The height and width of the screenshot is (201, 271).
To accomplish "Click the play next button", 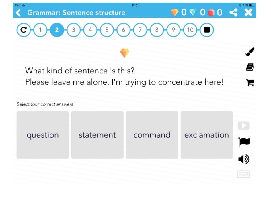I will click(244, 125).
